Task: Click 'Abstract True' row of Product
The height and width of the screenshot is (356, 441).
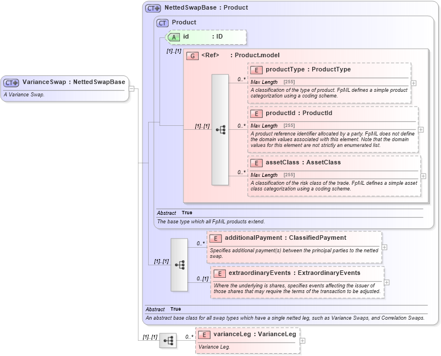Action: click(x=175, y=213)
